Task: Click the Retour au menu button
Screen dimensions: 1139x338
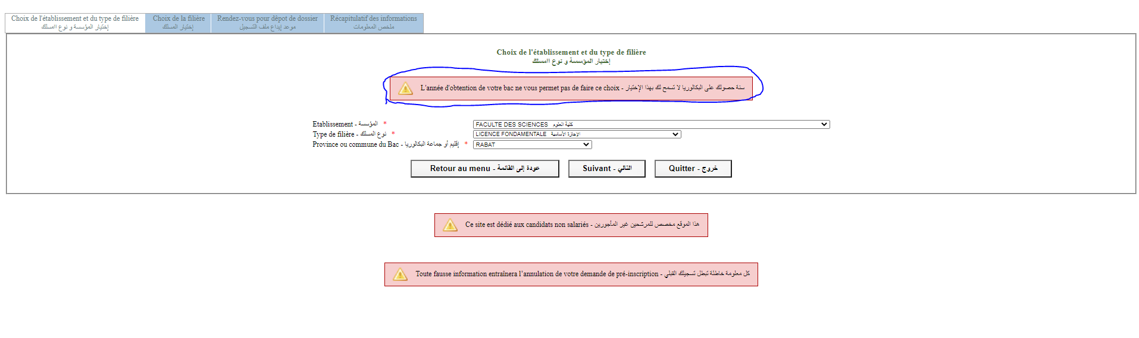Action: (x=484, y=169)
